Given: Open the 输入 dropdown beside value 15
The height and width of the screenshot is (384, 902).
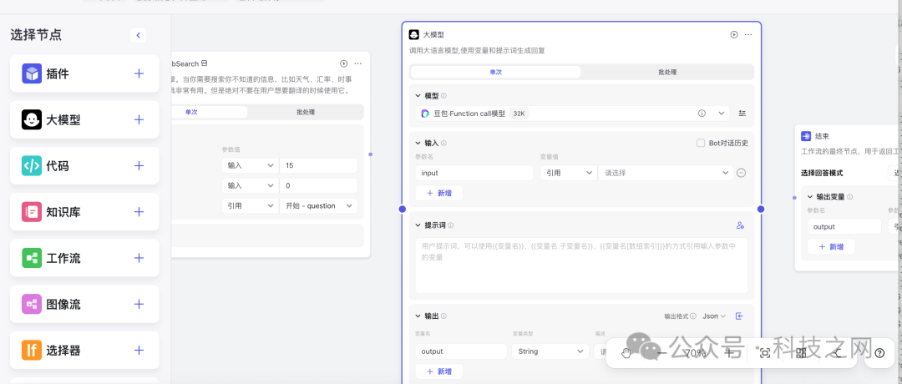Looking at the screenshot, I should click(250, 165).
